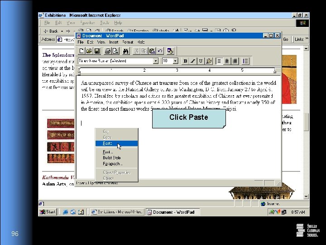Click the New document icon in WordPad
326x245 pixels.
coord(81,51)
